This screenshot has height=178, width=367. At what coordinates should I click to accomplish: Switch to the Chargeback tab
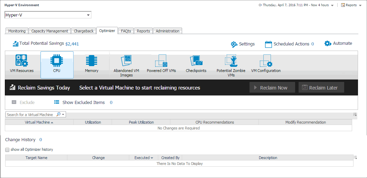click(84, 31)
